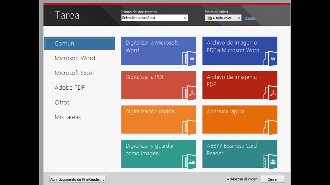
Task: Start the Digitalización rápida task
Action: pyautogui.click(x=159, y=119)
